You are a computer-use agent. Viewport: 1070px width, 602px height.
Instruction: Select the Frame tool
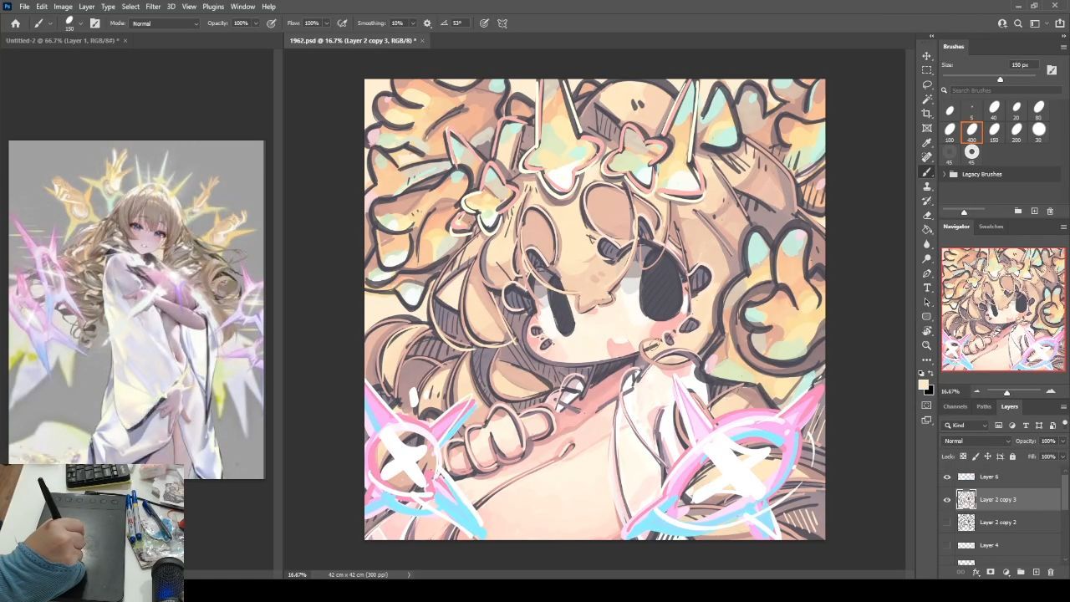[x=926, y=128]
